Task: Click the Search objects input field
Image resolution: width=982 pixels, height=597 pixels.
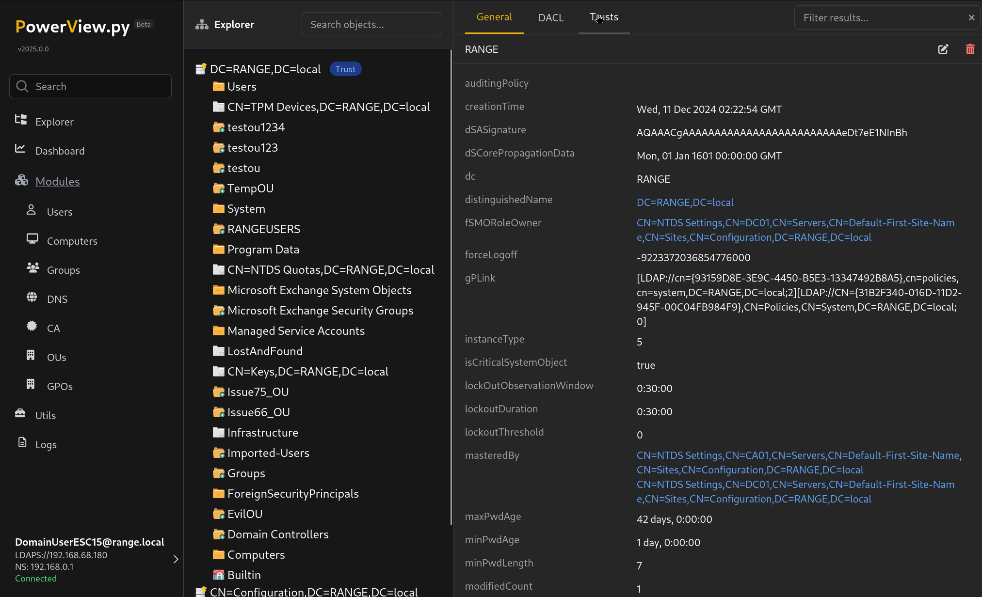Action: [371, 25]
